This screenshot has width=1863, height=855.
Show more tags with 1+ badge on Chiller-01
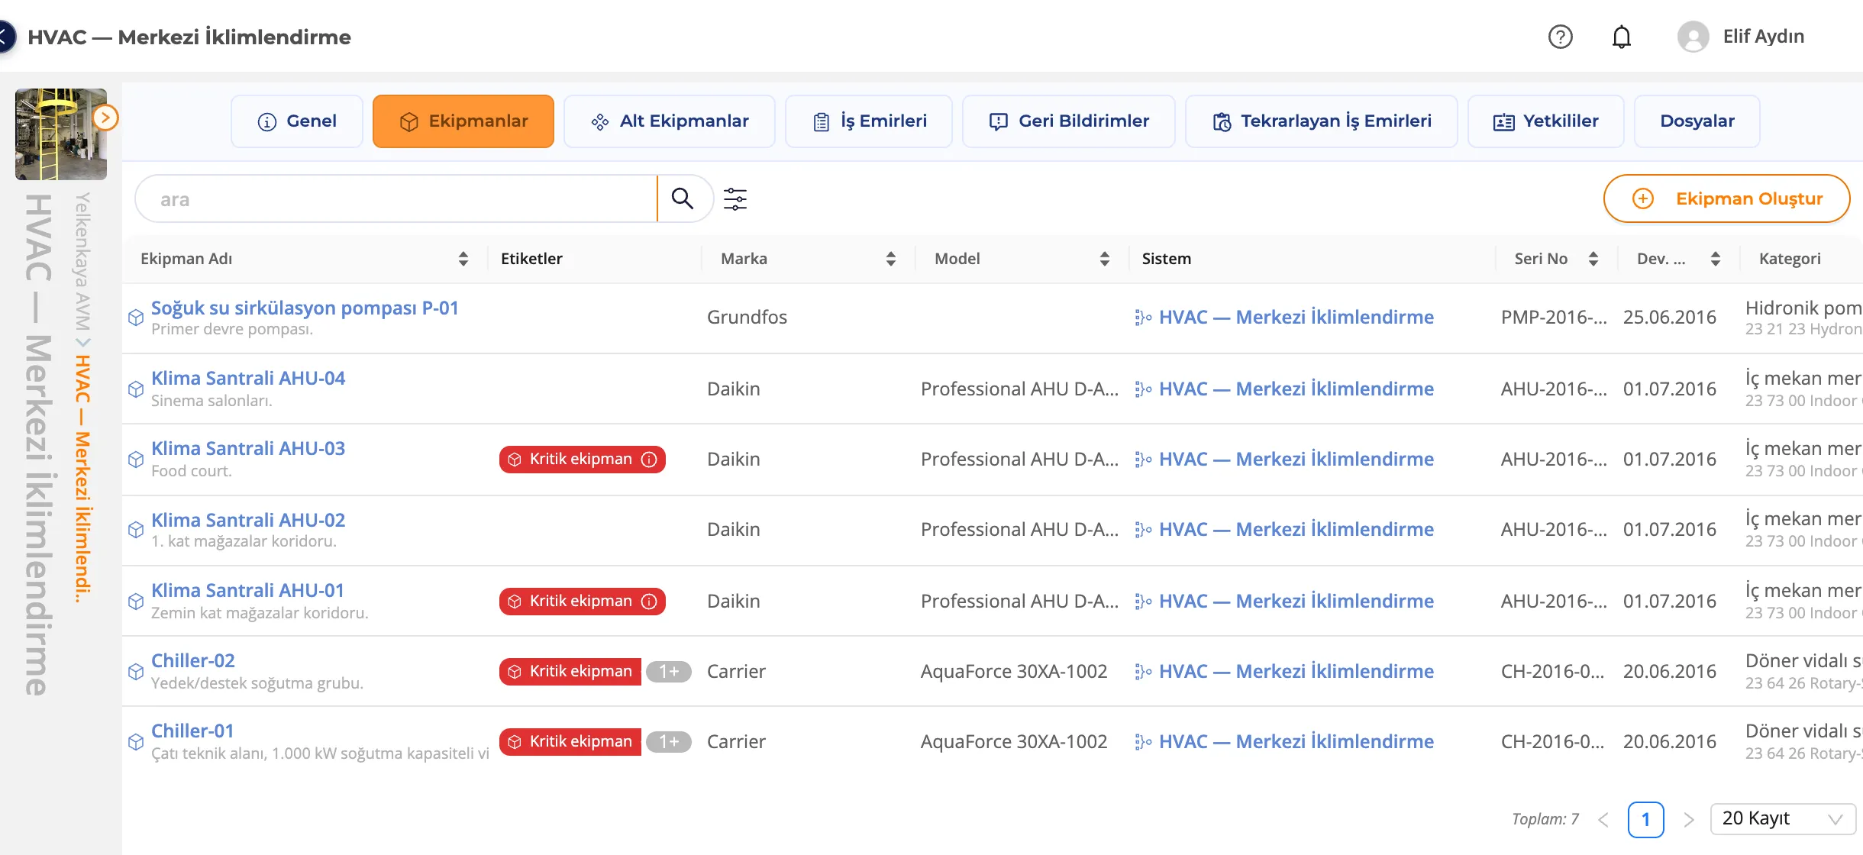669,742
